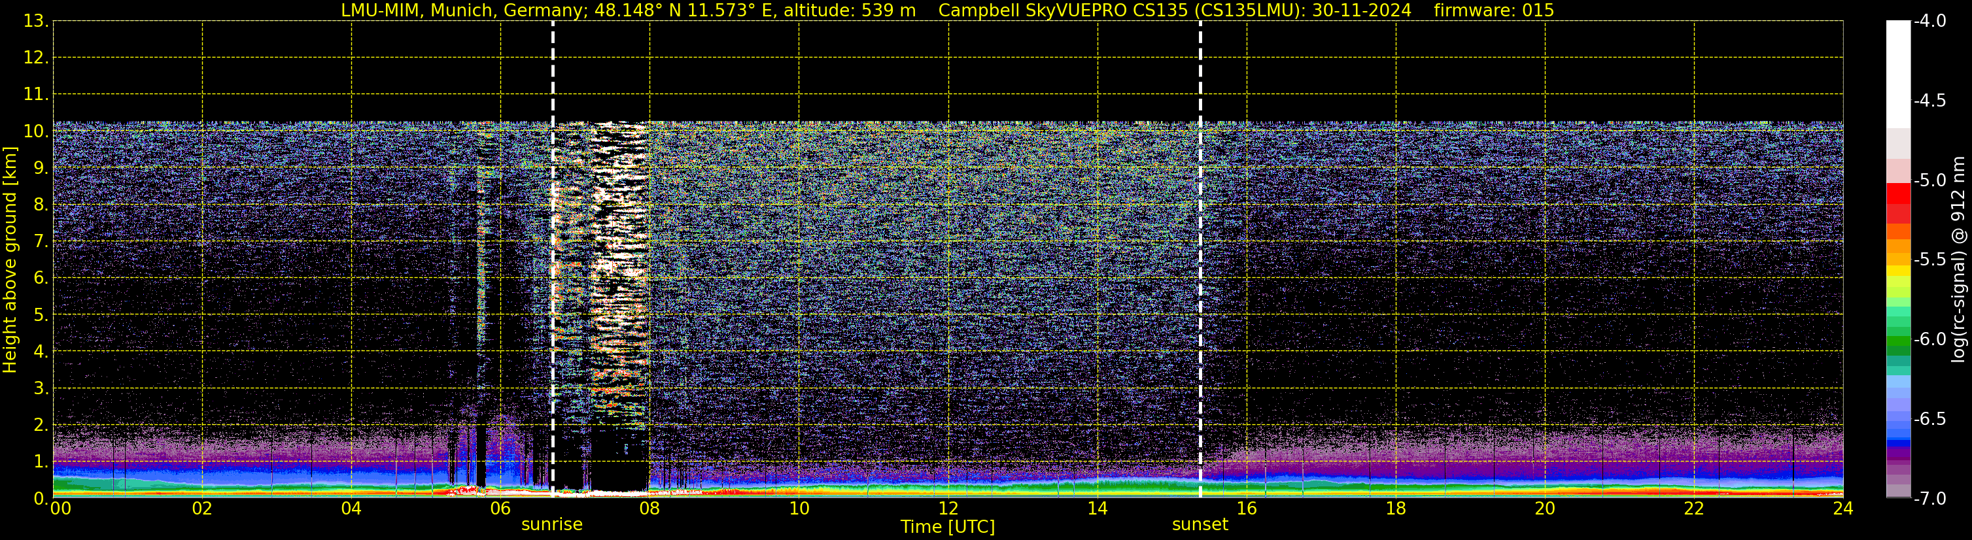The width and height of the screenshot is (1972, 540).
Task: Select the 'sunset' label below the time axis
Action: (x=1200, y=525)
